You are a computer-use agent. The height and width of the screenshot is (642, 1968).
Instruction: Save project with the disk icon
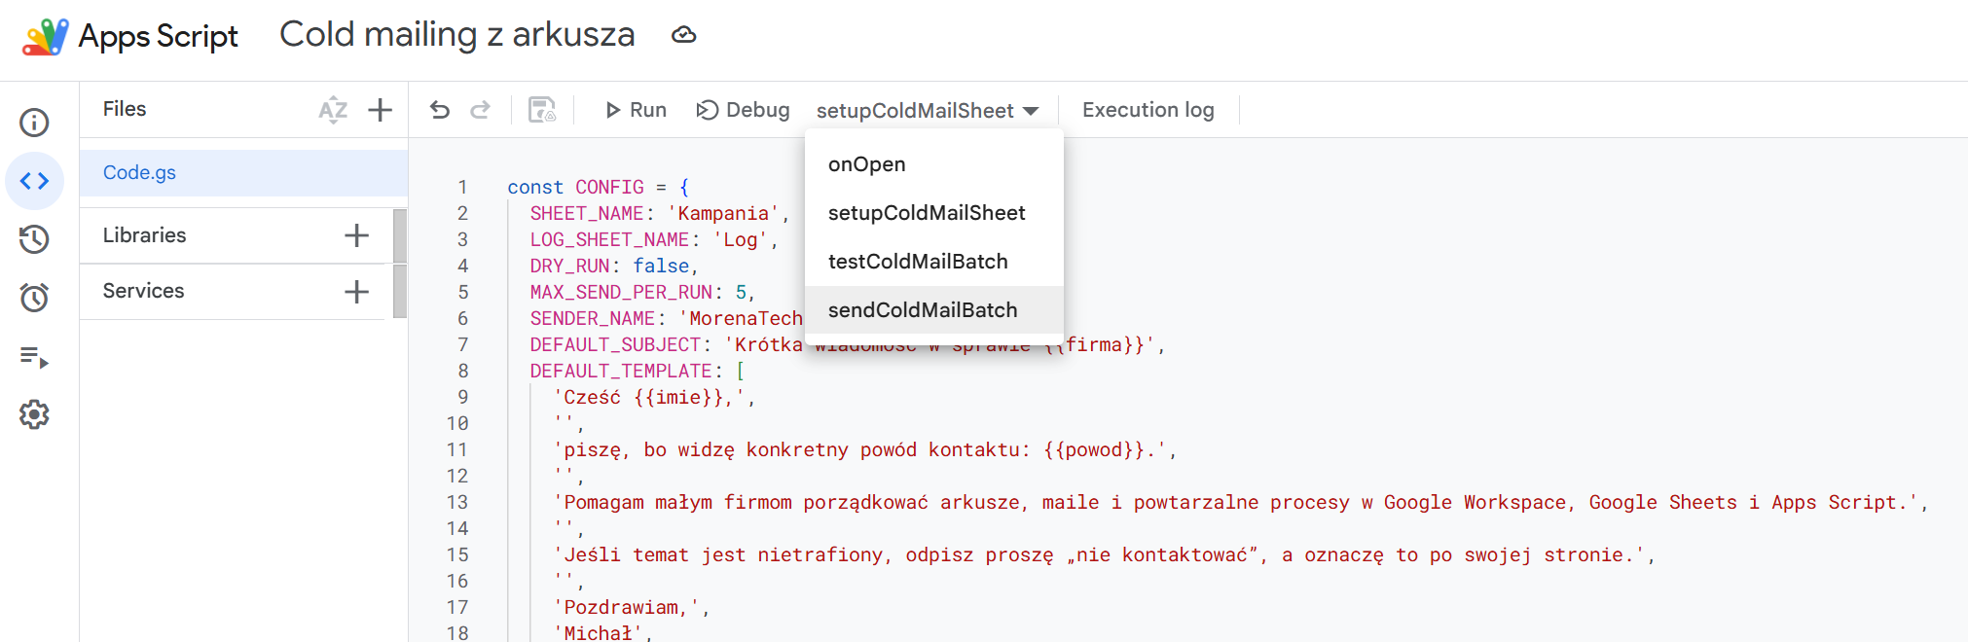(542, 110)
